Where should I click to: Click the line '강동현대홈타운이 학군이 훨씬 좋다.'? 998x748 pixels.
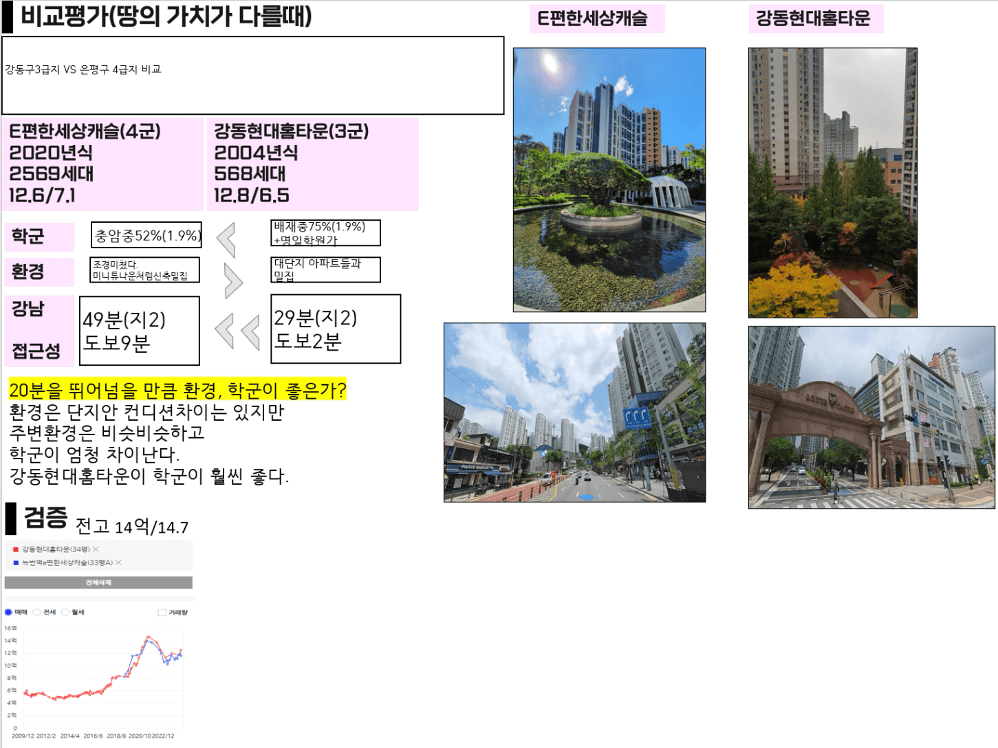tap(149, 476)
